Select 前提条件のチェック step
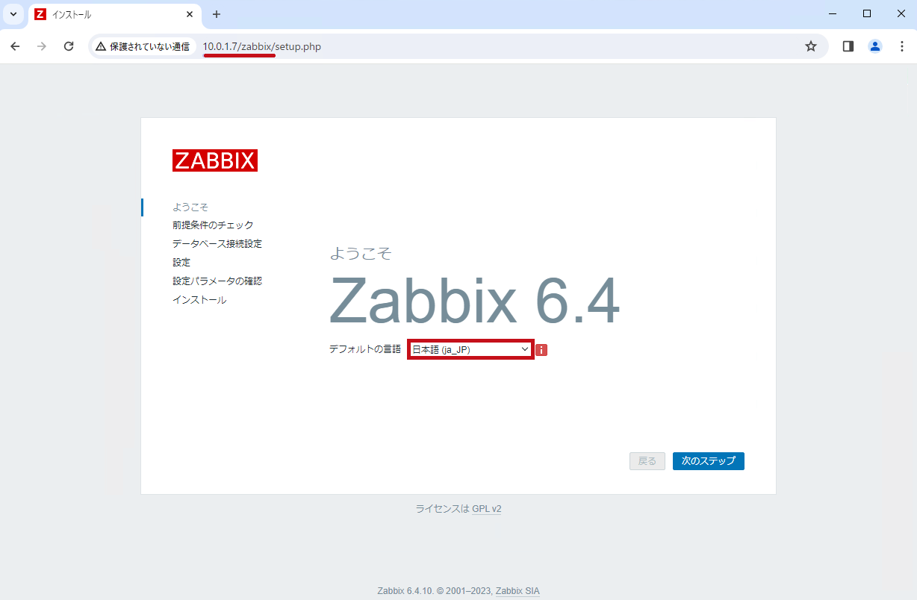Viewport: 917px width, 600px height. pos(213,225)
